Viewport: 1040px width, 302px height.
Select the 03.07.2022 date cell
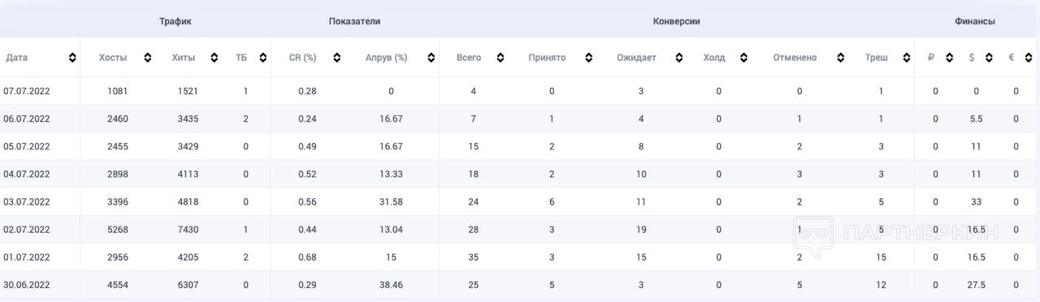(27, 202)
